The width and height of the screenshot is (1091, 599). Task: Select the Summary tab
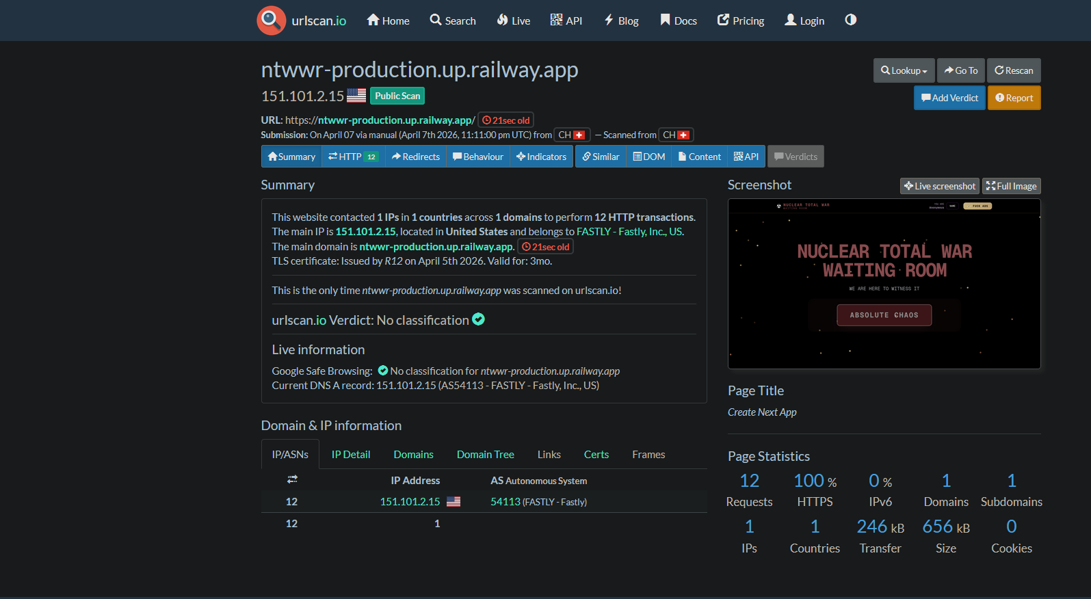[291, 157]
